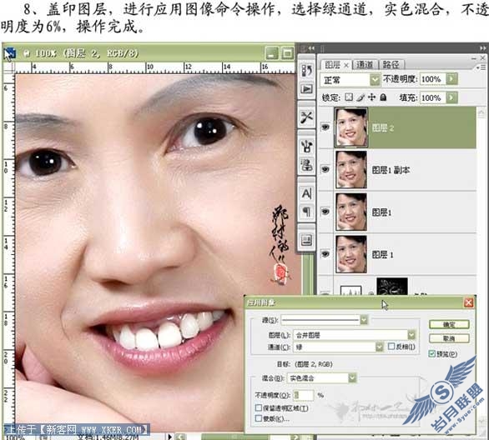This screenshot has width=489, height=440.
Task: Click 确定 OK button in dialog
Action: pos(449,325)
